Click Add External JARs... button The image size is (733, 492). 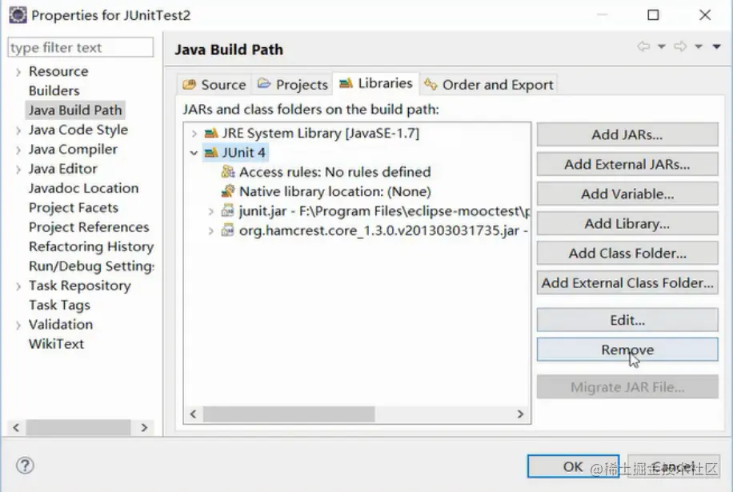tap(627, 165)
